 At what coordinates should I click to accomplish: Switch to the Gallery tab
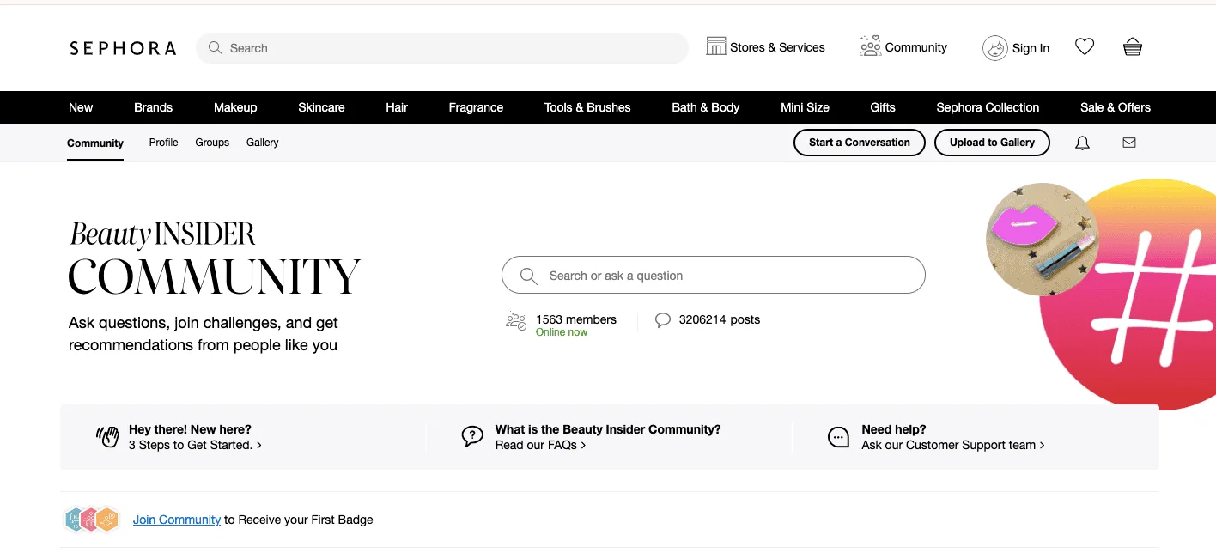(x=262, y=143)
